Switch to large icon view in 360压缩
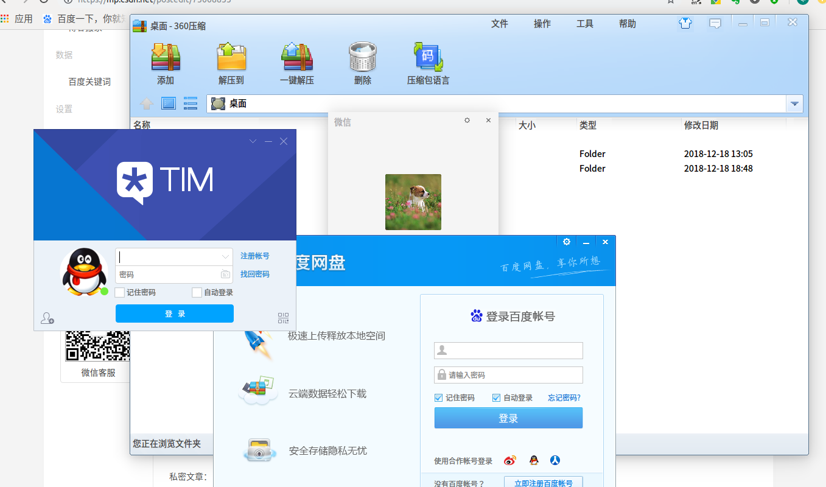 169,103
